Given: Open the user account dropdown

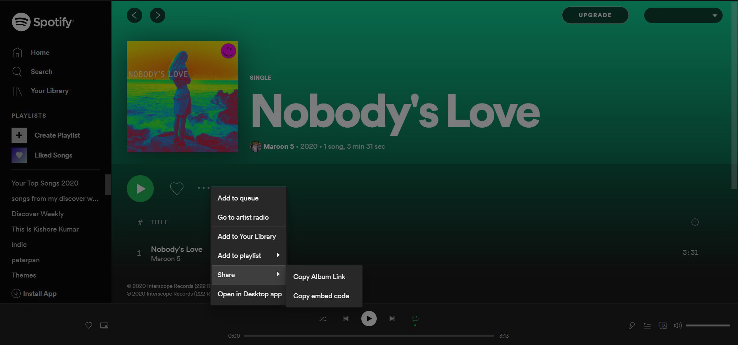Looking at the screenshot, I should click(683, 15).
